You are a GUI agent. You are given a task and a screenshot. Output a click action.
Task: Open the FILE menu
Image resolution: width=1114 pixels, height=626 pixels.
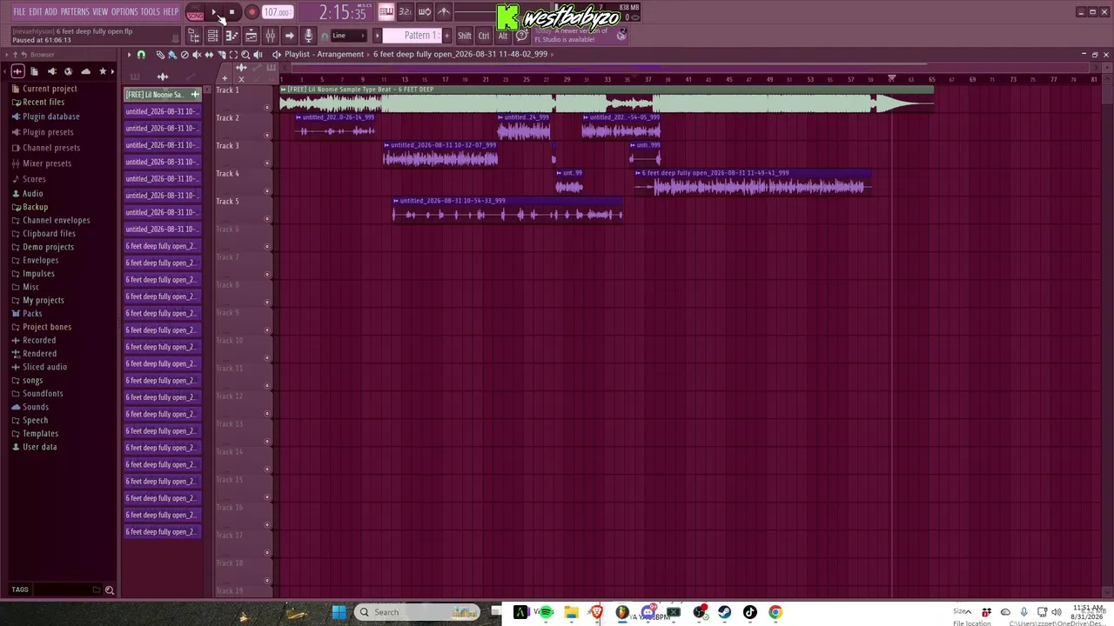(19, 12)
